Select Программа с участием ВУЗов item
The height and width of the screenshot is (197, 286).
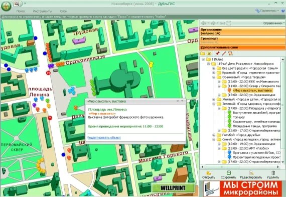pos(256,153)
